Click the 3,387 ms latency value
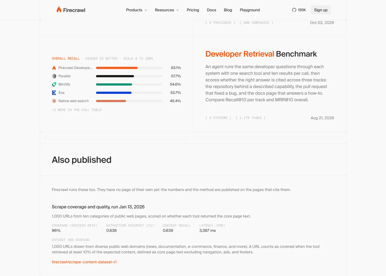 [x=208, y=230]
